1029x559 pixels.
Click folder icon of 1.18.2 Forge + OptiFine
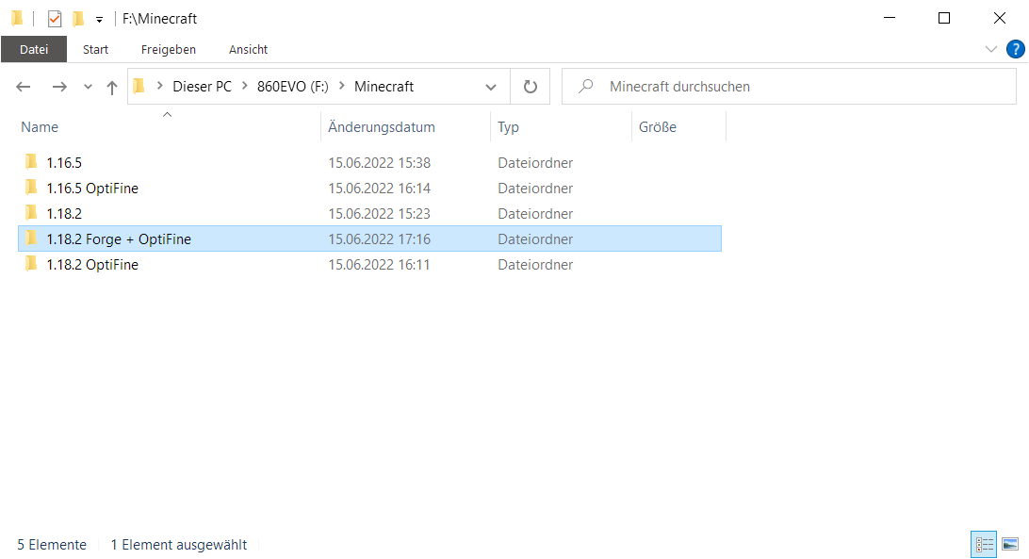(x=31, y=238)
